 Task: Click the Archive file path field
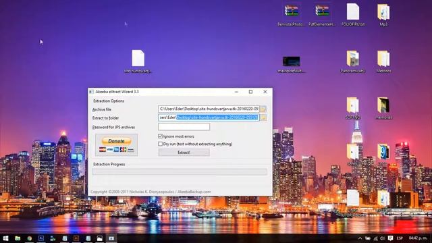(209, 109)
